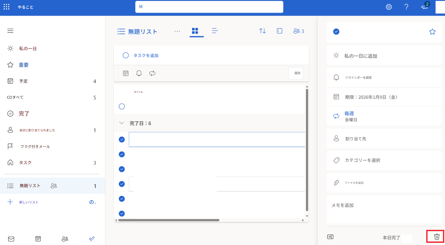
Task: Open すべて list in sidebar
Action: click(x=53, y=97)
